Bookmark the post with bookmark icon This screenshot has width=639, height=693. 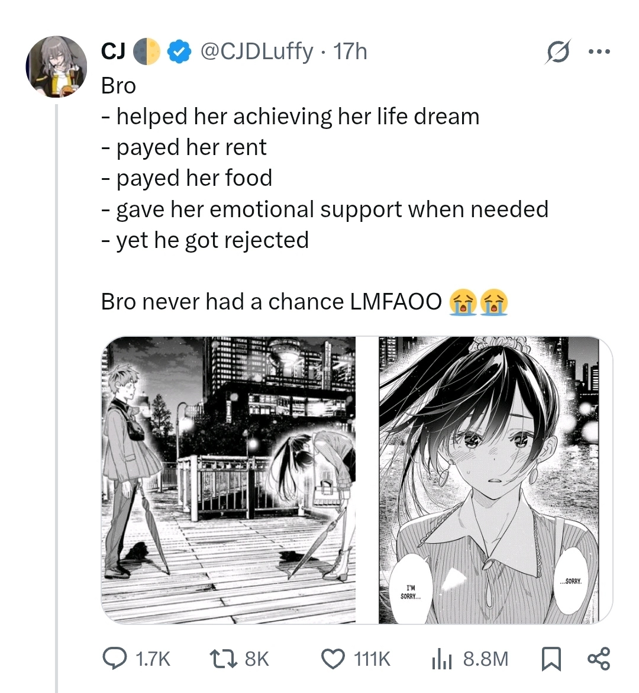coord(551,659)
